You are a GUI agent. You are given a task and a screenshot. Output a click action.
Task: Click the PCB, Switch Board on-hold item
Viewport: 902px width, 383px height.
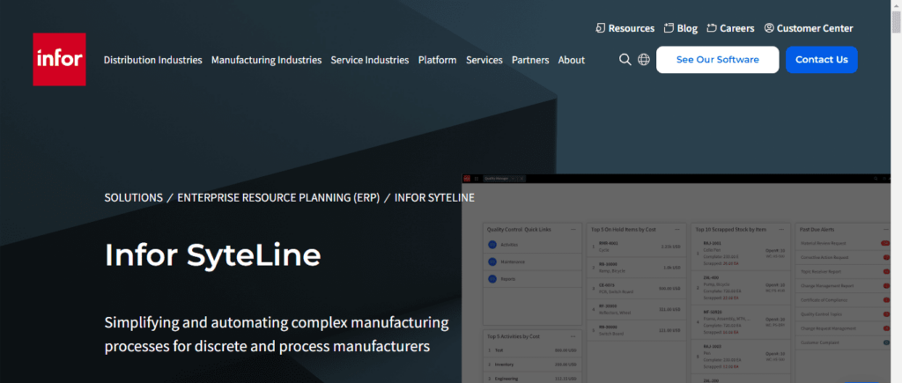click(636, 289)
